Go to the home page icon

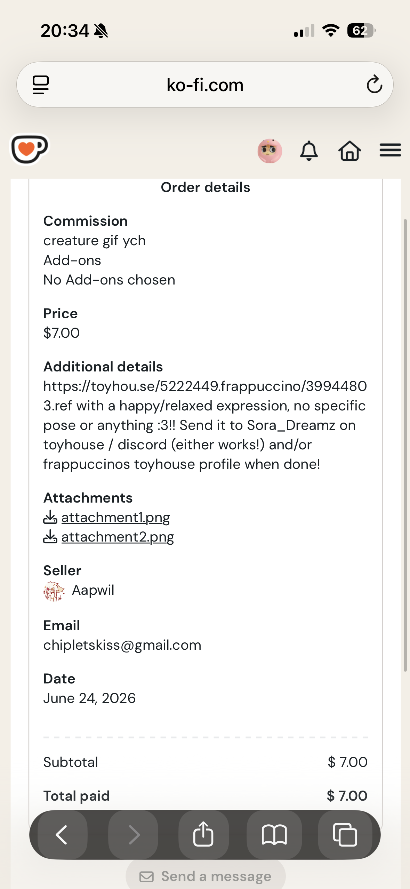tap(350, 151)
